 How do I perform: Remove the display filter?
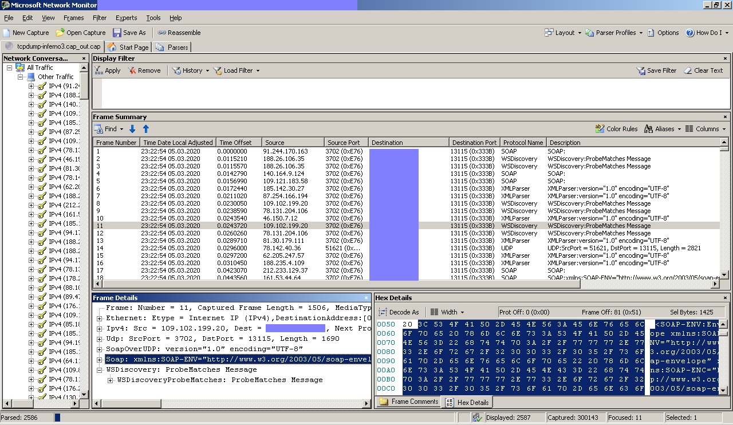pyautogui.click(x=144, y=70)
